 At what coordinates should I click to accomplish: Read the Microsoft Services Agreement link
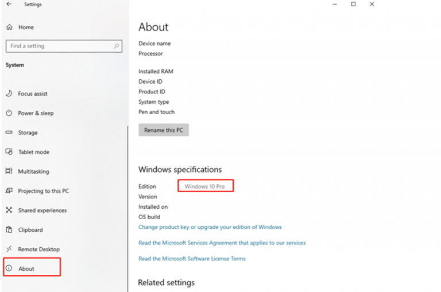[222, 243]
